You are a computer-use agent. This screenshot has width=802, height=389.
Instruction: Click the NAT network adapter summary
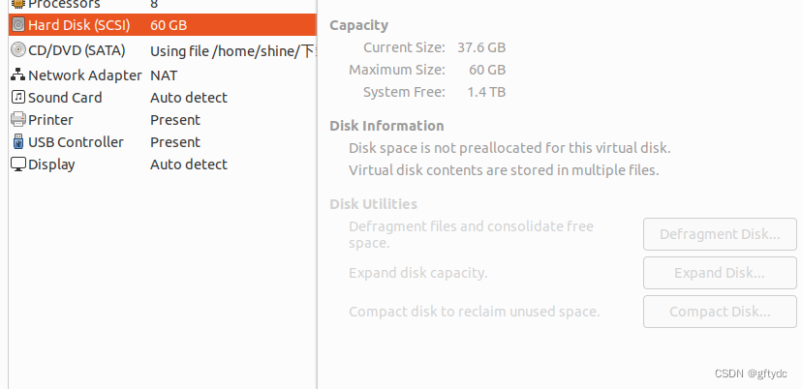[x=164, y=75]
